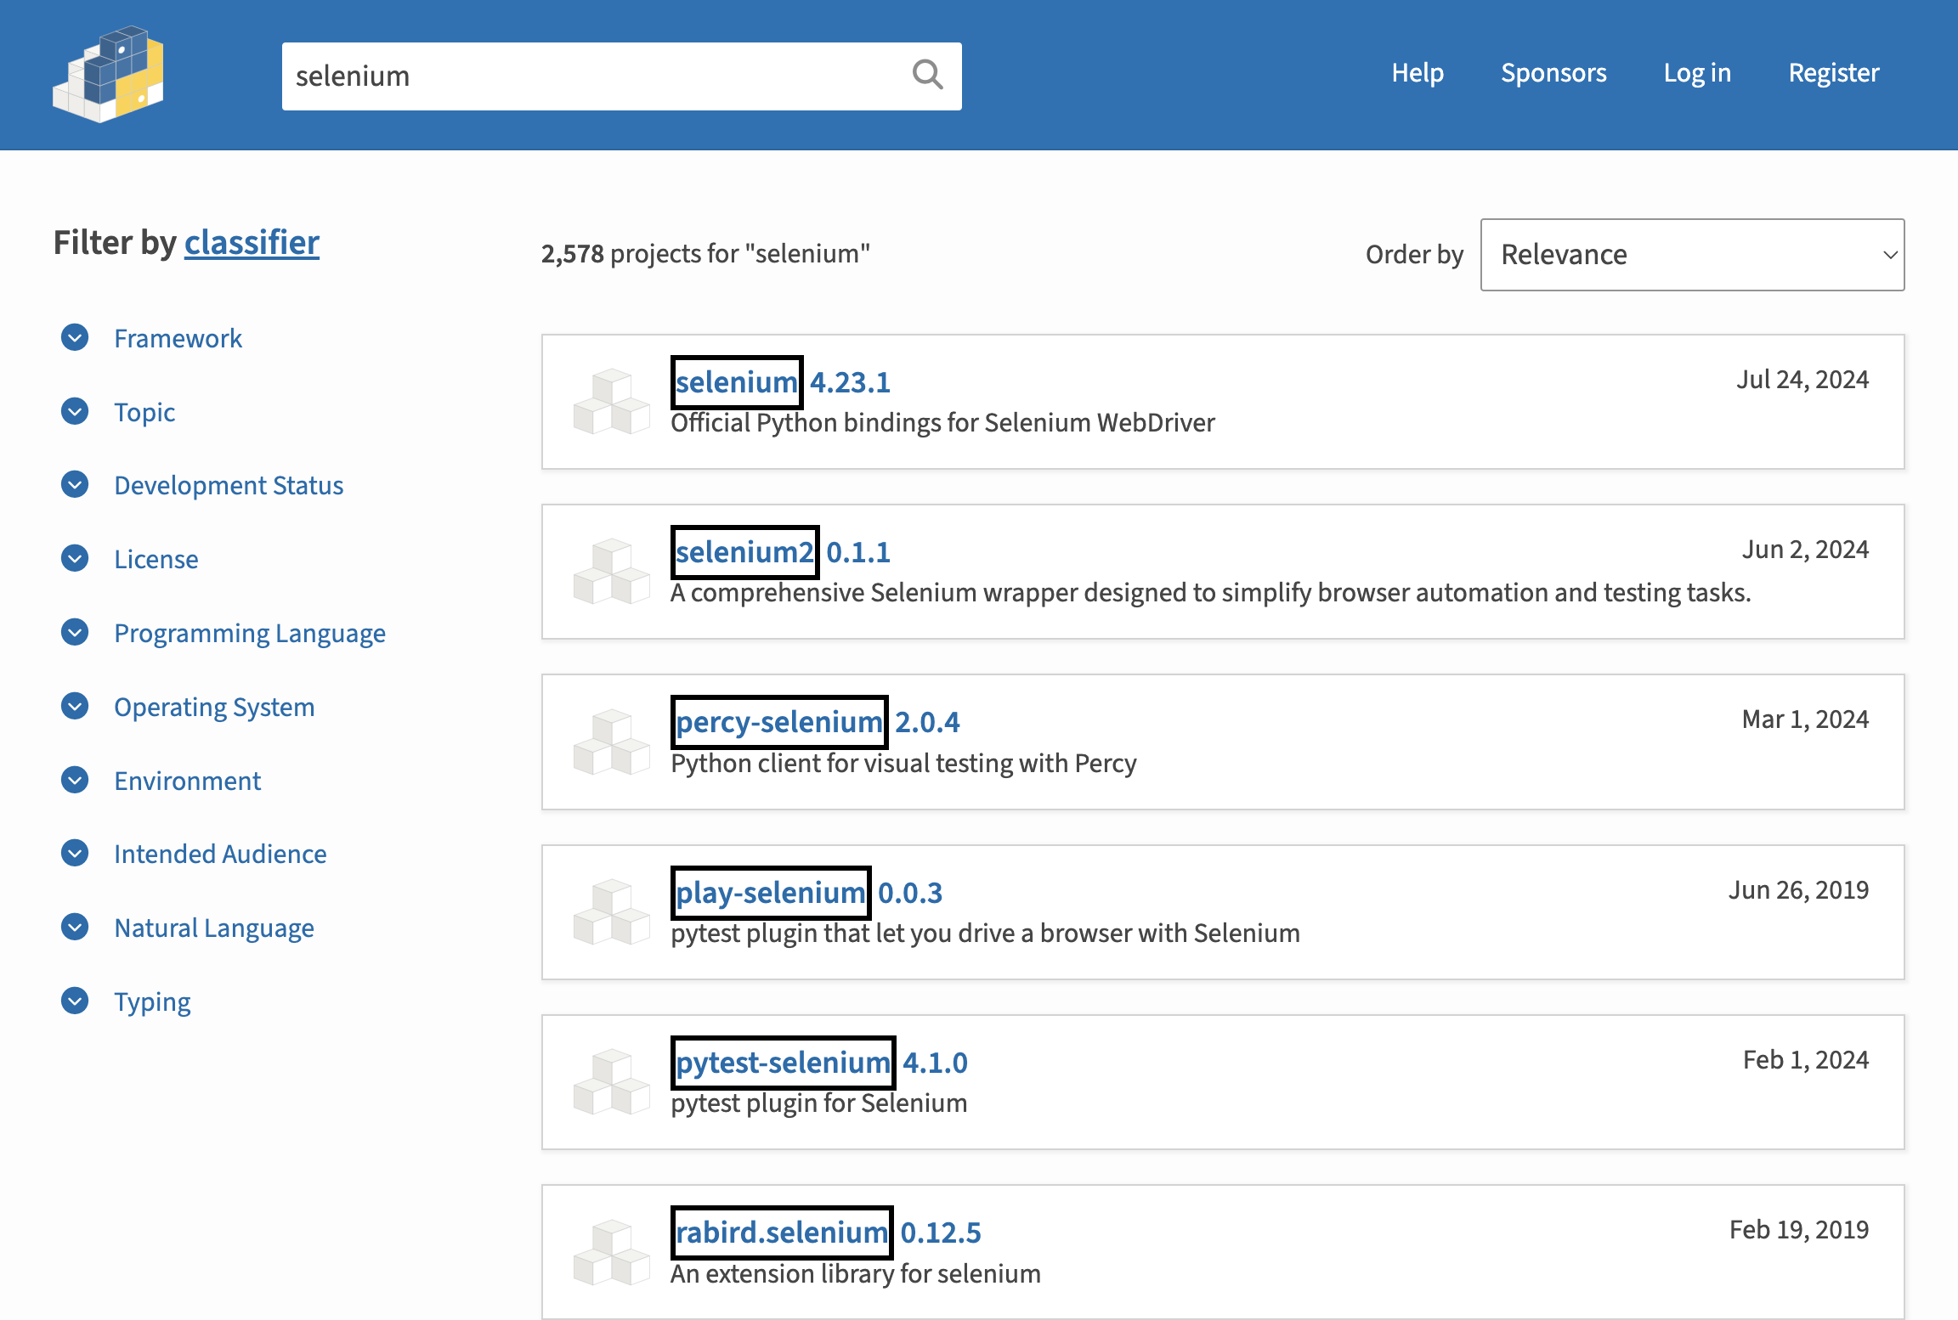Open the percy-selenium project link
The width and height of the screenshot is (1958, 1320).
[779, 722]
